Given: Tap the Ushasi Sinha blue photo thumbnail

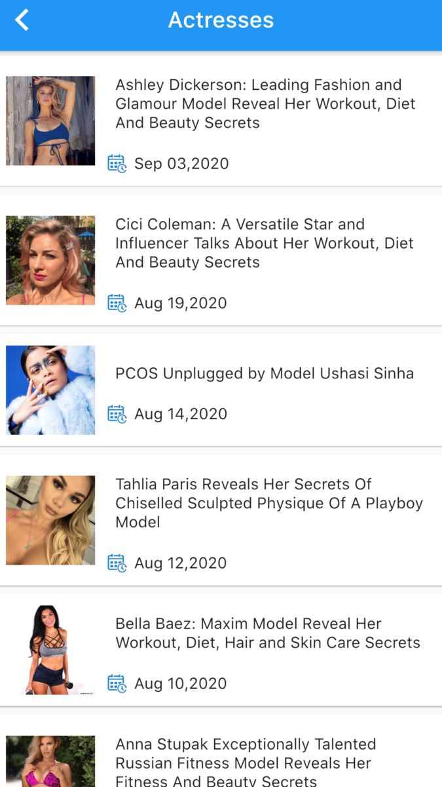Looking at the screenshot, I should 50,390.
